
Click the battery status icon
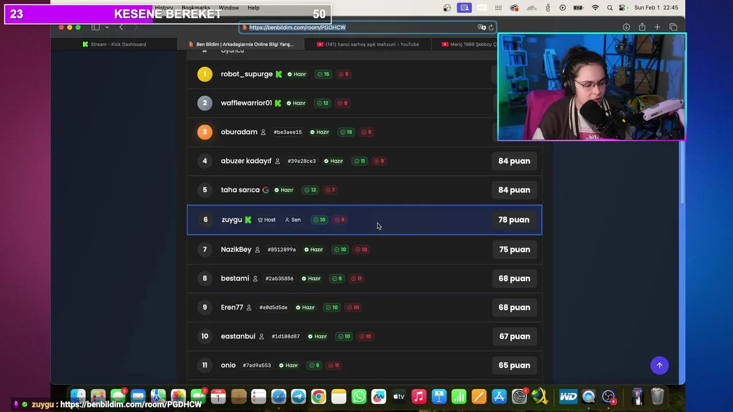(578, 8)
